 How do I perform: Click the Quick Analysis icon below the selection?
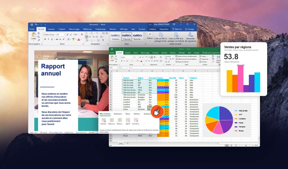pyautogui.click(x=150, y=108)
